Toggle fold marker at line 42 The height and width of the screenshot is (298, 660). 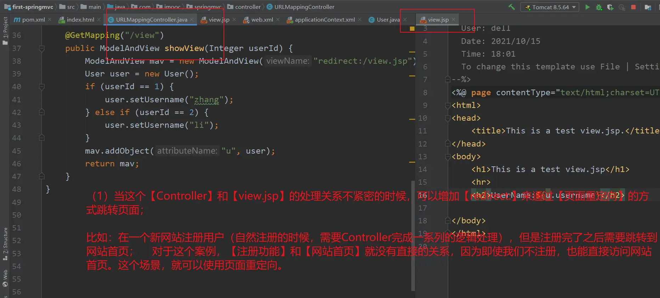tap(42, 113)
